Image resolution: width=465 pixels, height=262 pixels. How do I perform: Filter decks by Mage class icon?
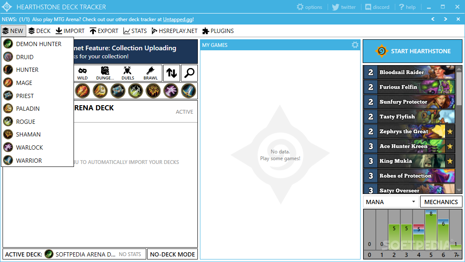pyautogui.click(x=82, y=91)
